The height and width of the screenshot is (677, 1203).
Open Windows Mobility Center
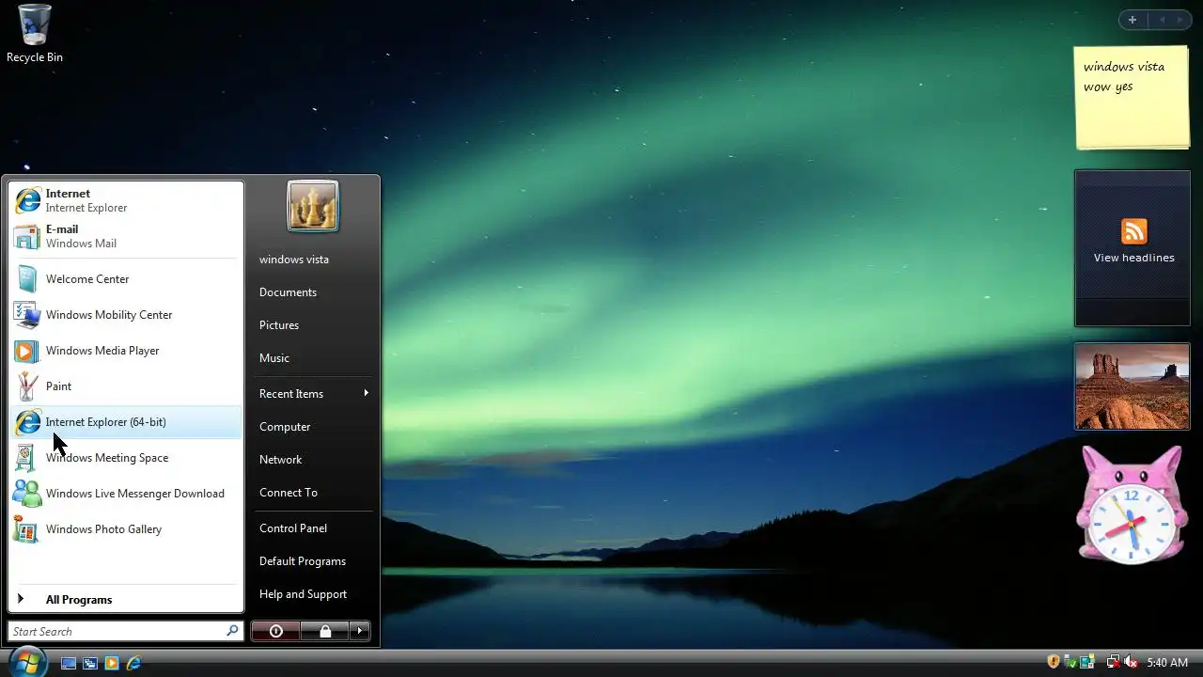[126, 315]
